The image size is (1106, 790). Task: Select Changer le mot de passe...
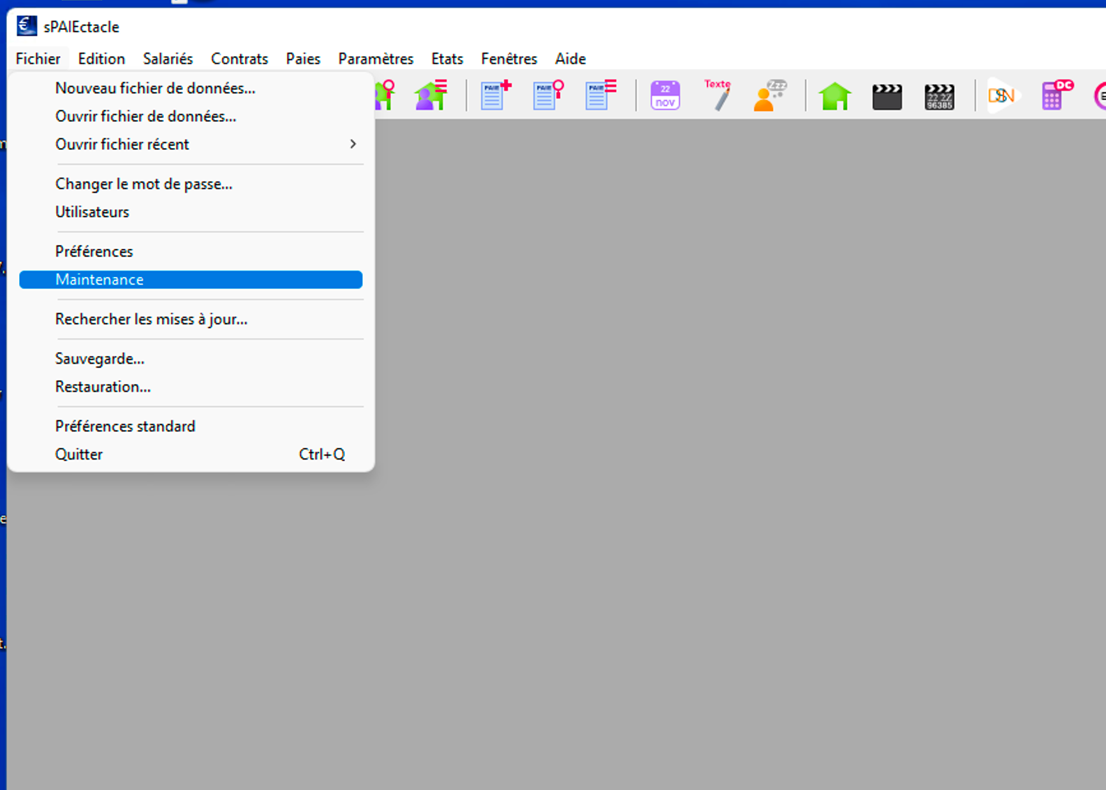191,184
